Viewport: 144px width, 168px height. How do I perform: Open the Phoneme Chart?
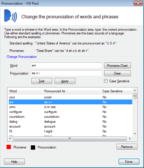117,66
